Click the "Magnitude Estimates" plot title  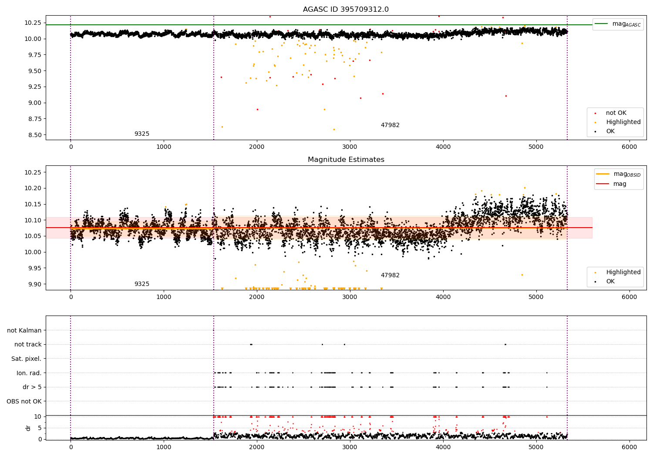[x=346, y=160]
